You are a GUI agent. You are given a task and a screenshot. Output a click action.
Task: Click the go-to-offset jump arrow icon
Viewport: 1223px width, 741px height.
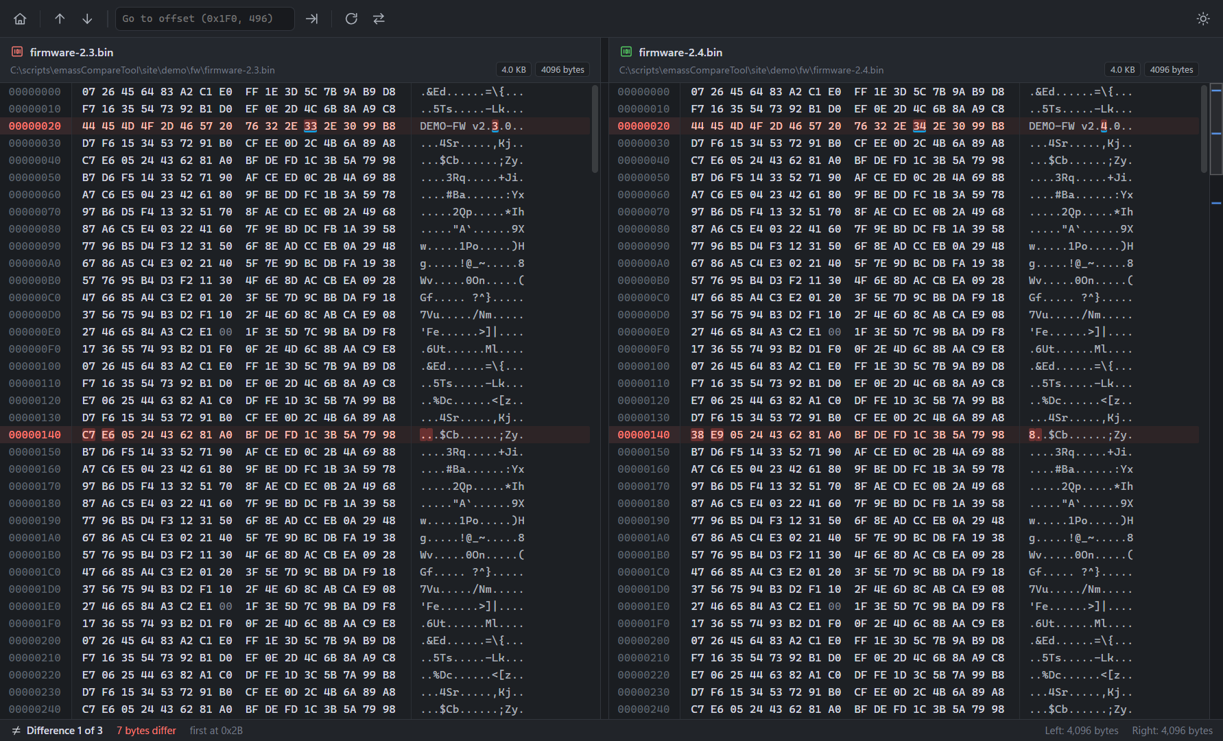click(312, 19)
